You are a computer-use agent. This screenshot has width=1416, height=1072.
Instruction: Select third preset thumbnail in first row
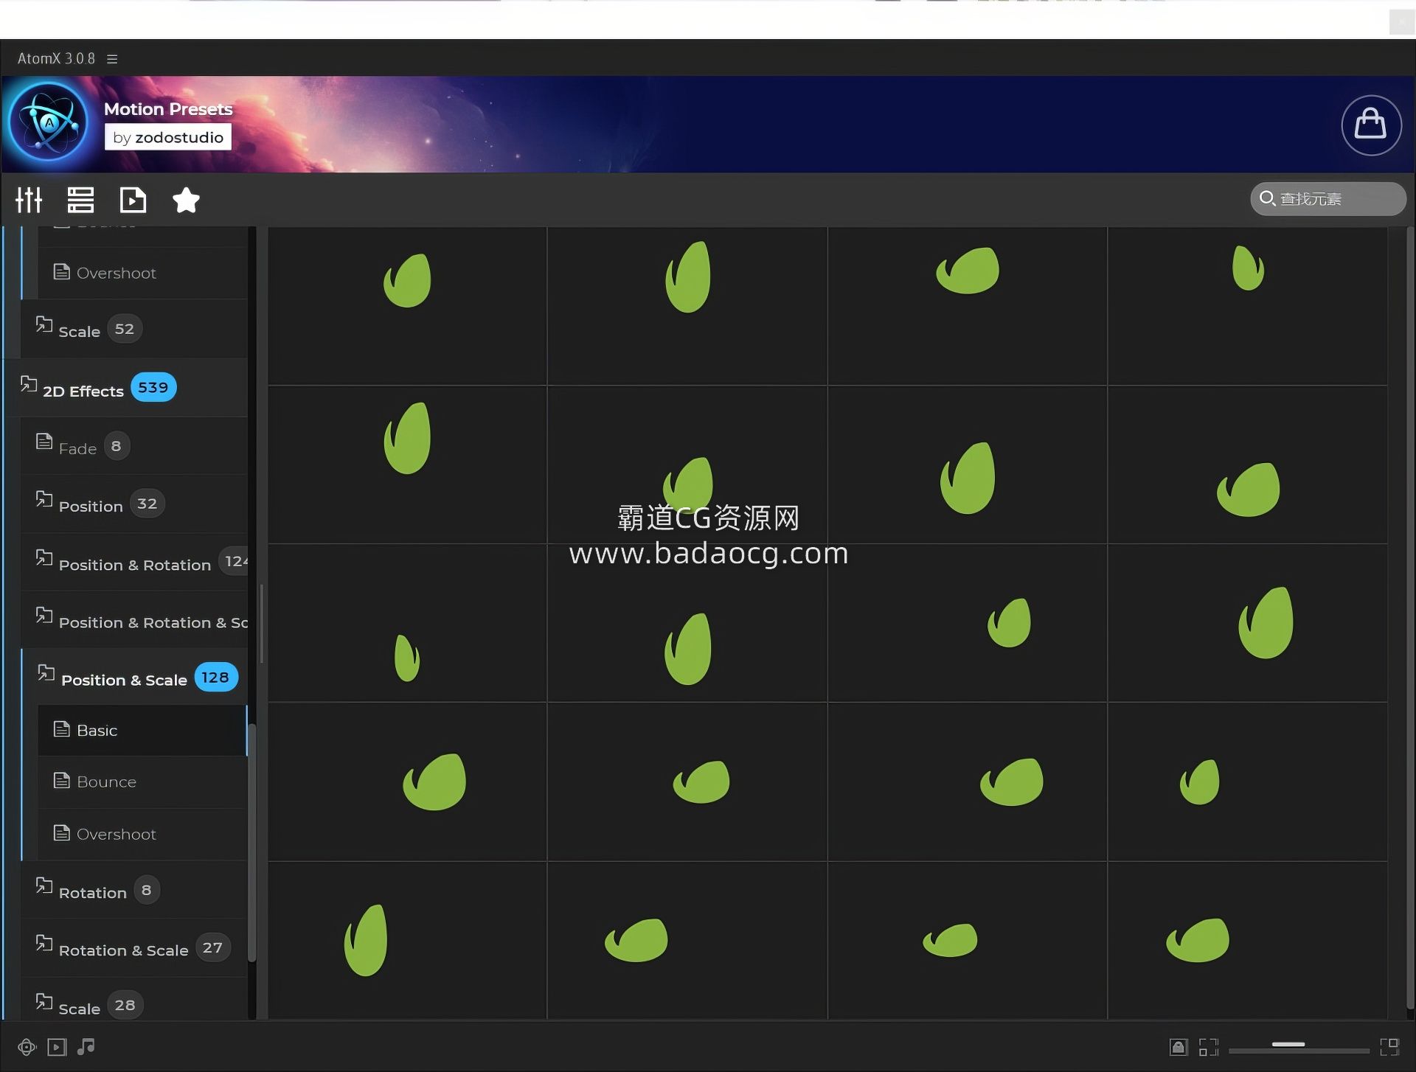pyautogui.click(x=968, y=306)
